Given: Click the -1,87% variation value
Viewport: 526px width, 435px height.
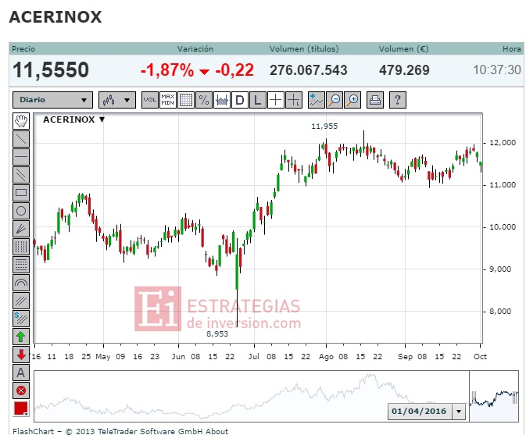Looking at the screenshot, I should coord(167,70).
